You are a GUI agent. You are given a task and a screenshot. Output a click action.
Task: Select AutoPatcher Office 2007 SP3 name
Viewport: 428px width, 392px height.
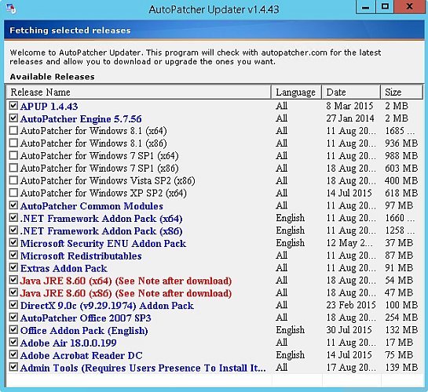point(86,318)
